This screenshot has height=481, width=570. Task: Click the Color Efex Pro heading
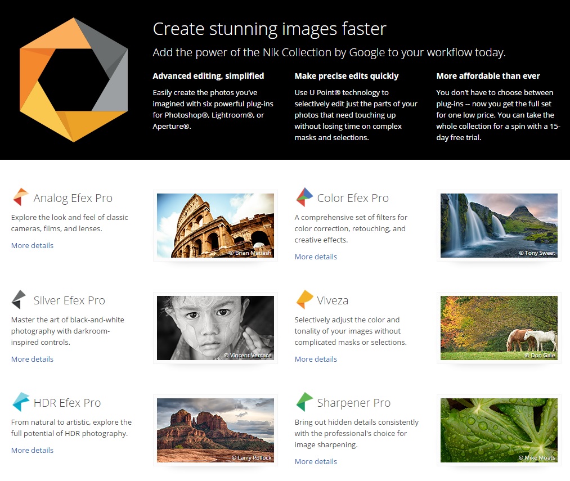353,198
